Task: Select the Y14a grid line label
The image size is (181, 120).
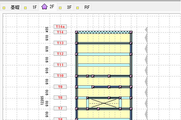Action: point(60,26)
